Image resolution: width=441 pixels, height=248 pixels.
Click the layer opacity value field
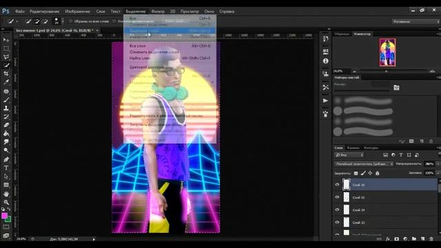429,164
